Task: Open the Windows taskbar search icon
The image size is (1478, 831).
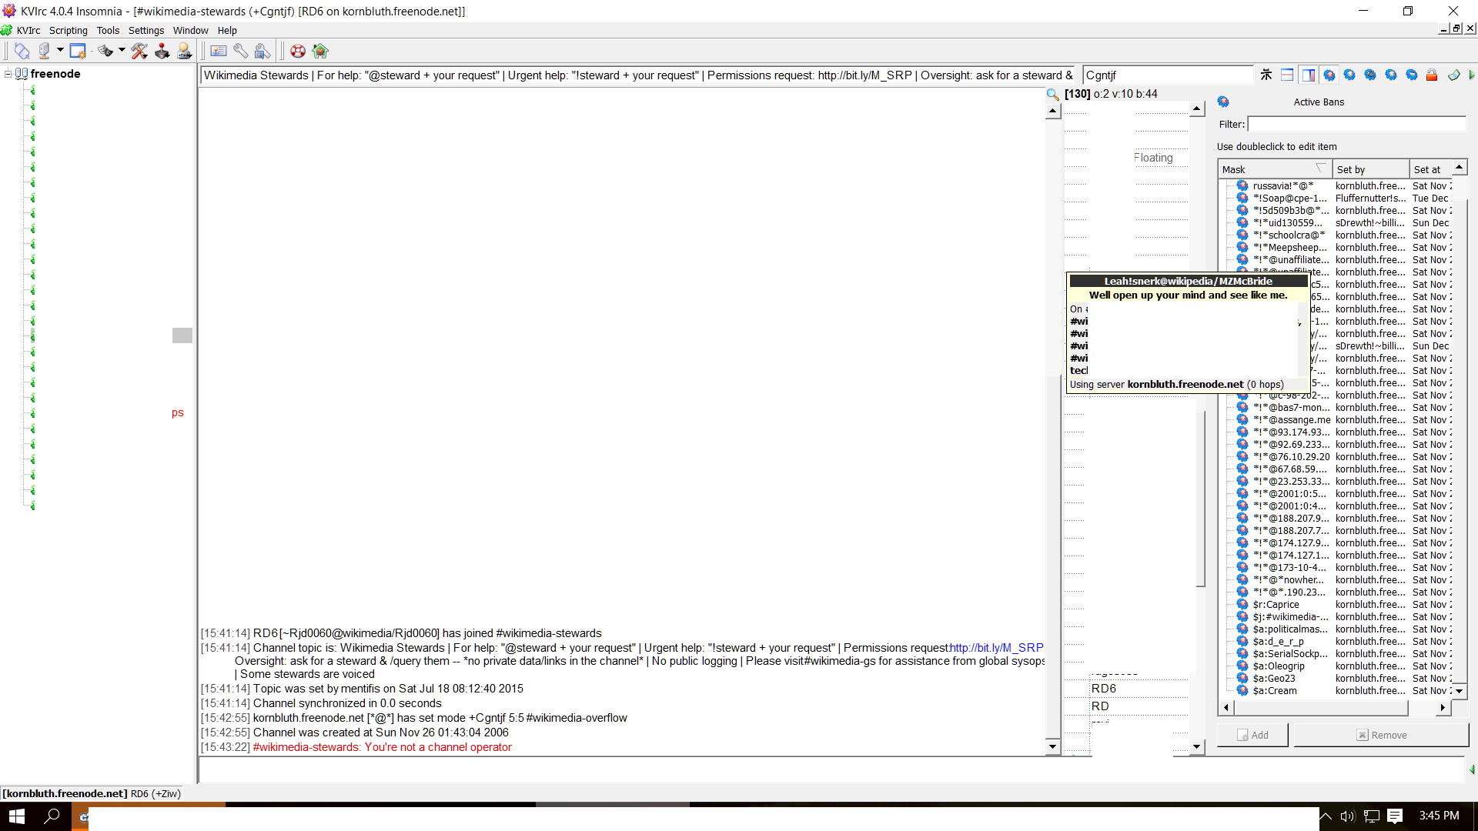Action: coord(52,816)
